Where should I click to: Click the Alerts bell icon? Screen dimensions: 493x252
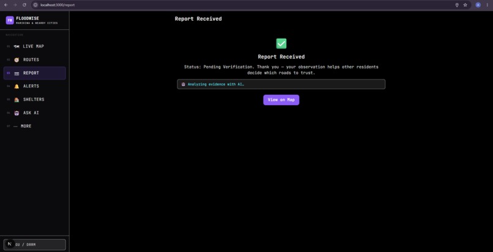coord(17,86)
